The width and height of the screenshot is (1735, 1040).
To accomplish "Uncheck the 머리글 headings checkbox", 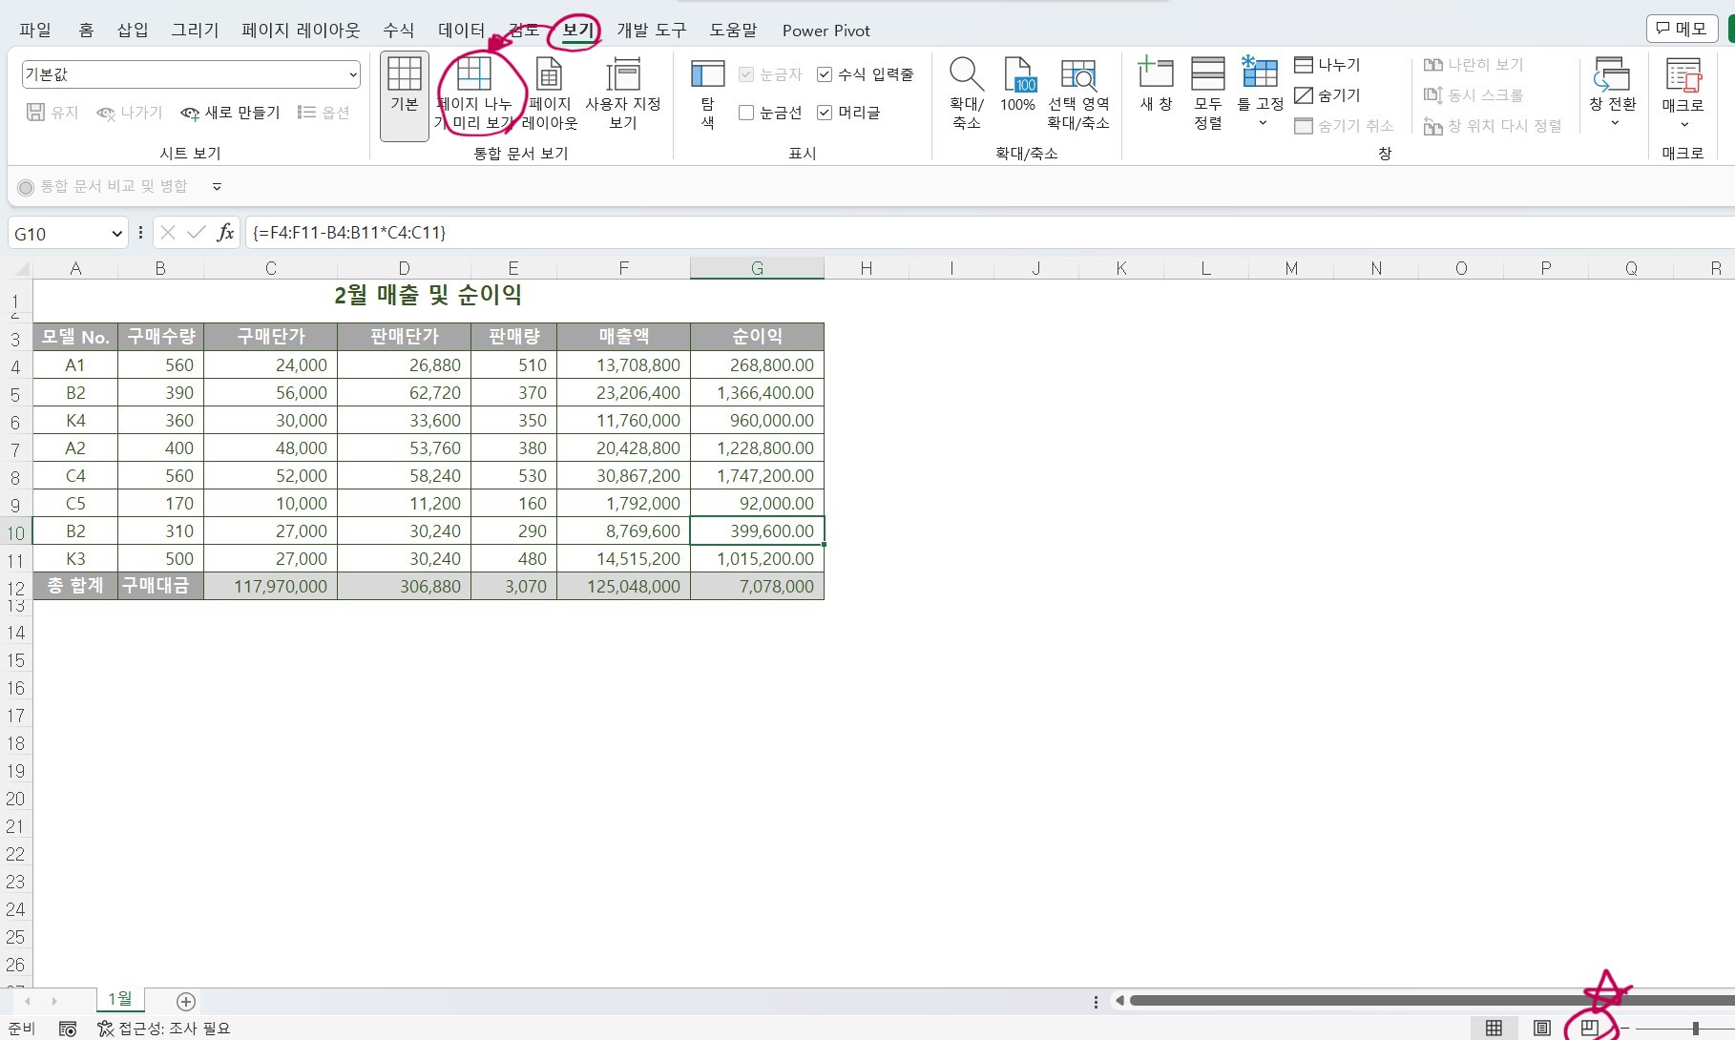I will (825, 113).
